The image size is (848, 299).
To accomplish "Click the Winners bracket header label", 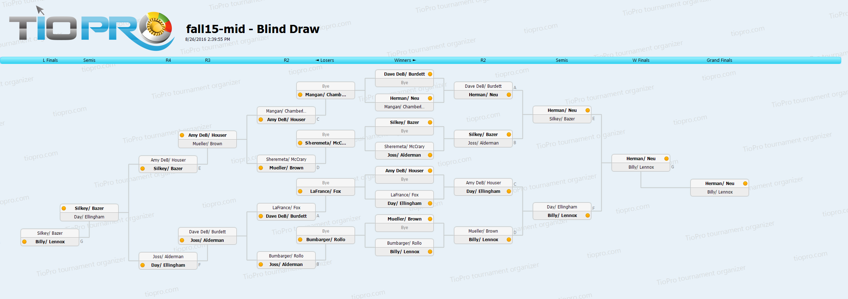I will pyautogui.click(x=405, y=60).
